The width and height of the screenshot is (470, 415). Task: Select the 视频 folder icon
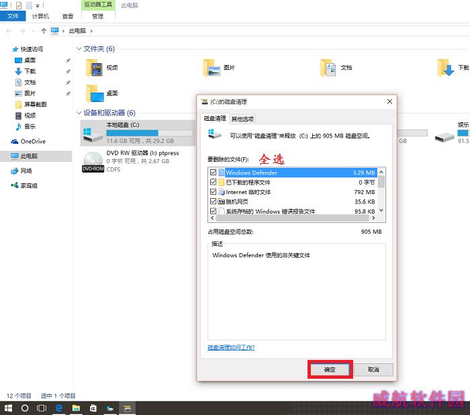point(95,68)
